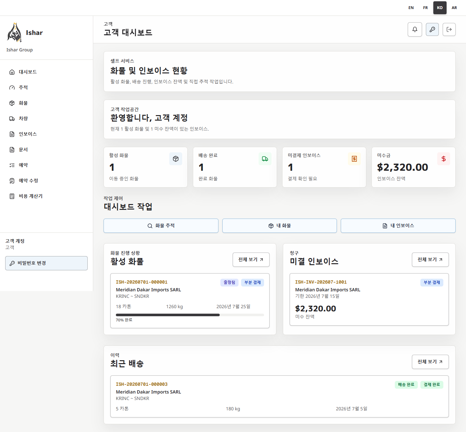Switch language to EN
The image size is (466, 432).
point(411,8)
